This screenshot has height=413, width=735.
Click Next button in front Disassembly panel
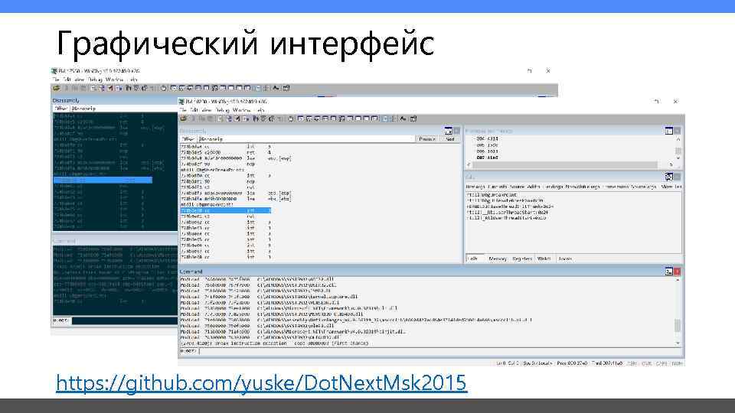[450, 139]
